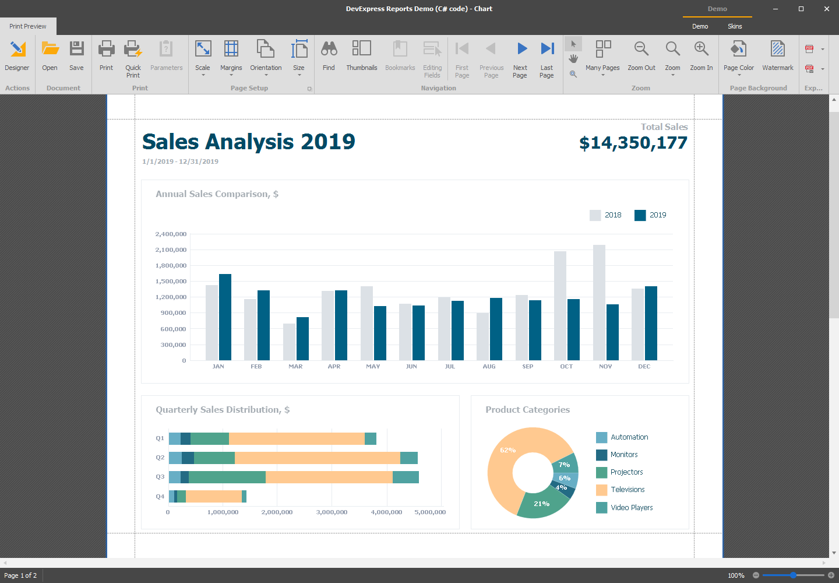This screenshot has height=583, width=839.
Task: Select the Hand pan tool
Action: coord(573,58)
